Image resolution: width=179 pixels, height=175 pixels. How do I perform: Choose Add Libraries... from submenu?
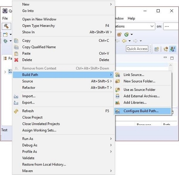pyautogui.click(x=143, y=103)
